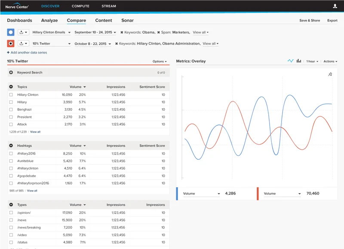Switch to the Content tab
Image resolution: width=344 pixels, height=249 pixels.
104,20
